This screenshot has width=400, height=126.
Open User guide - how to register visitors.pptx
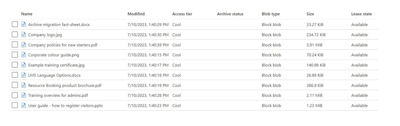point(65,106)
